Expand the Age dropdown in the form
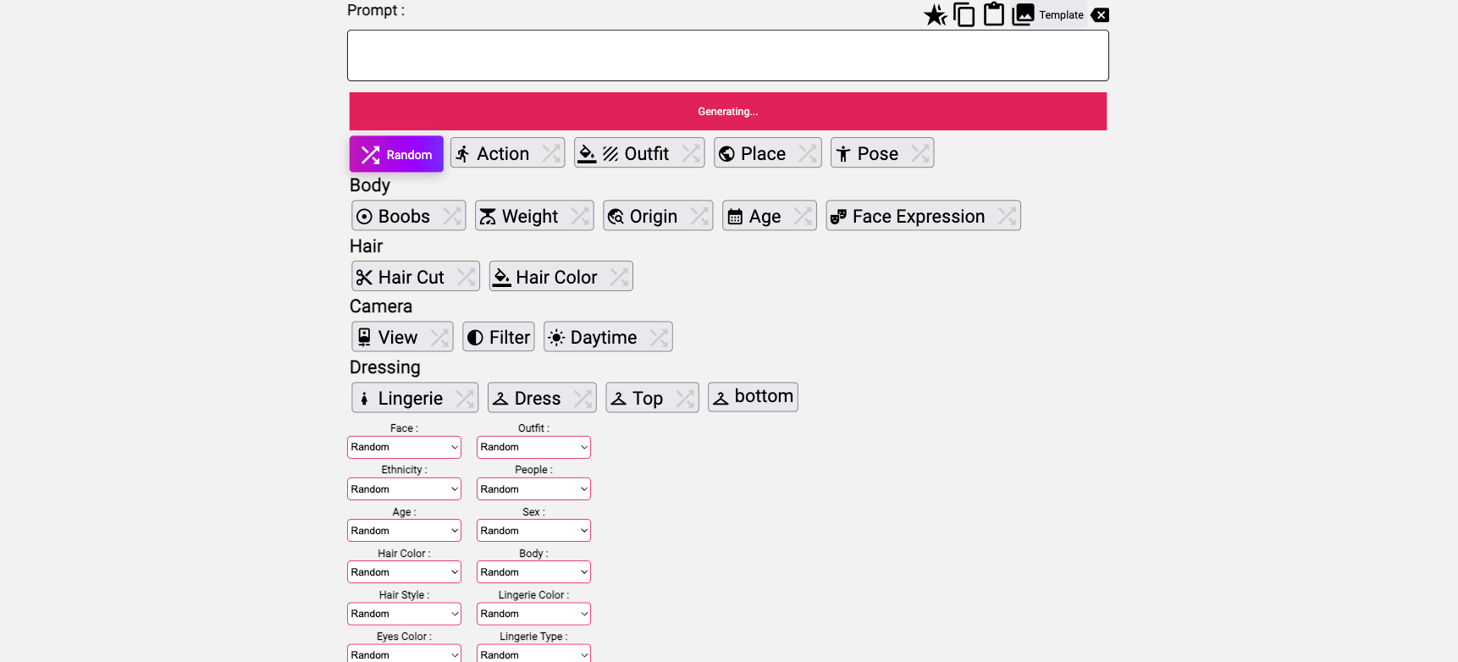This screenshot has width=1458, height=662. 404,531
